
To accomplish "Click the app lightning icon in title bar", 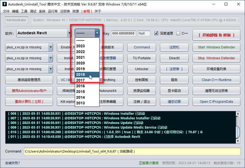I will [5, 4].
